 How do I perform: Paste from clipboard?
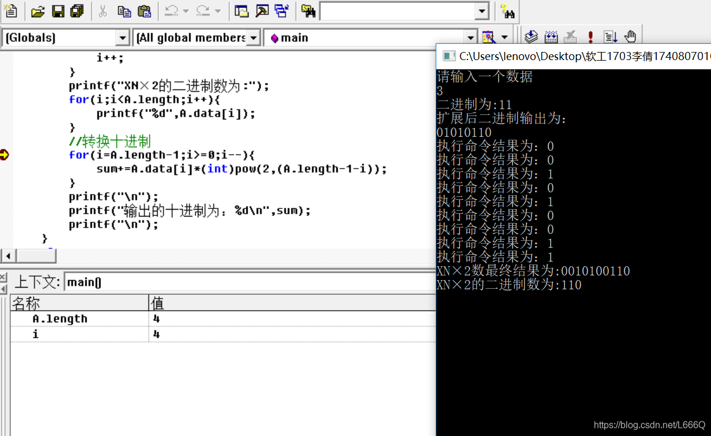click(144, 10)
